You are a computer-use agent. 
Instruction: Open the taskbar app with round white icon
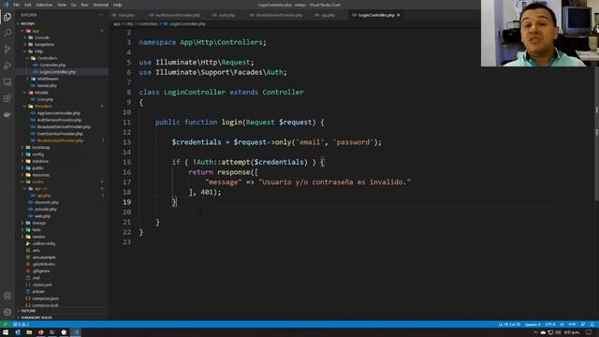pos(64,332)
